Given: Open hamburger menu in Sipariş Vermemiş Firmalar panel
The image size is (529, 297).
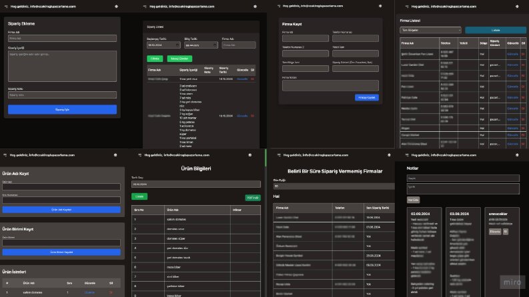Looking at the screenshot, I should [x=279, y=155].
